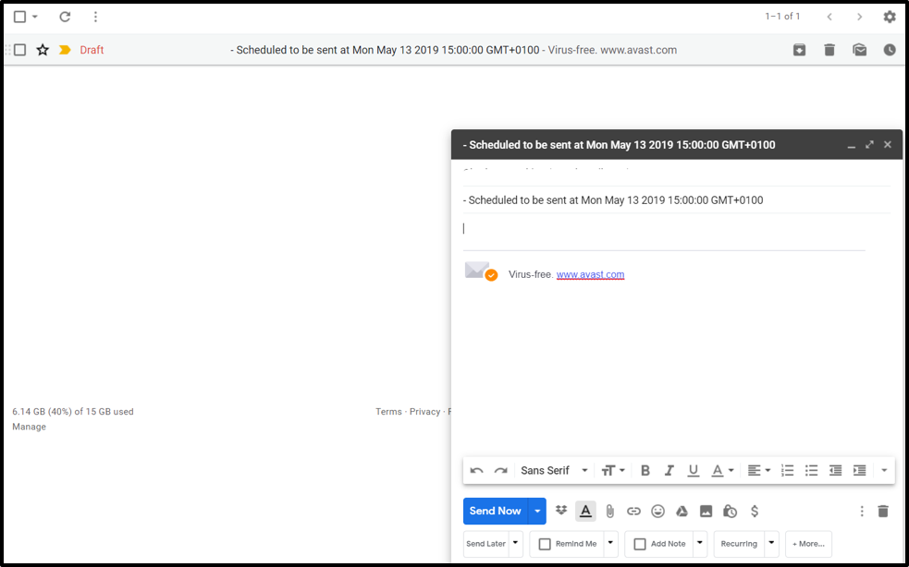Open the Sans Serif font dropdown
The image size is (909, 567).
[554, 470]
